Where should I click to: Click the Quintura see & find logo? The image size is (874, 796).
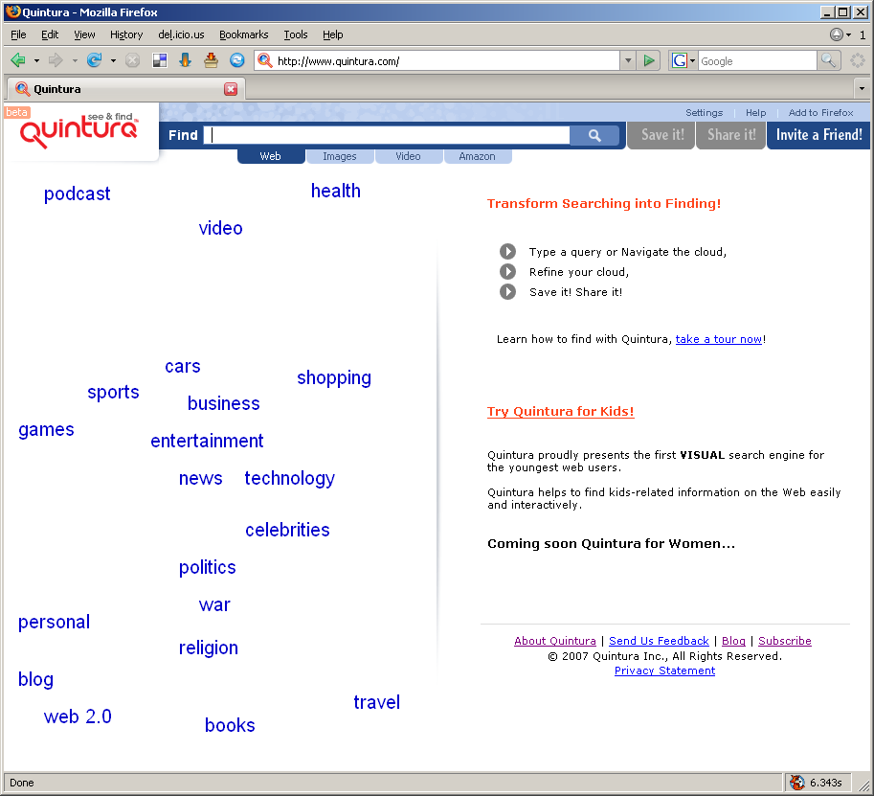(x=78, y=130)
